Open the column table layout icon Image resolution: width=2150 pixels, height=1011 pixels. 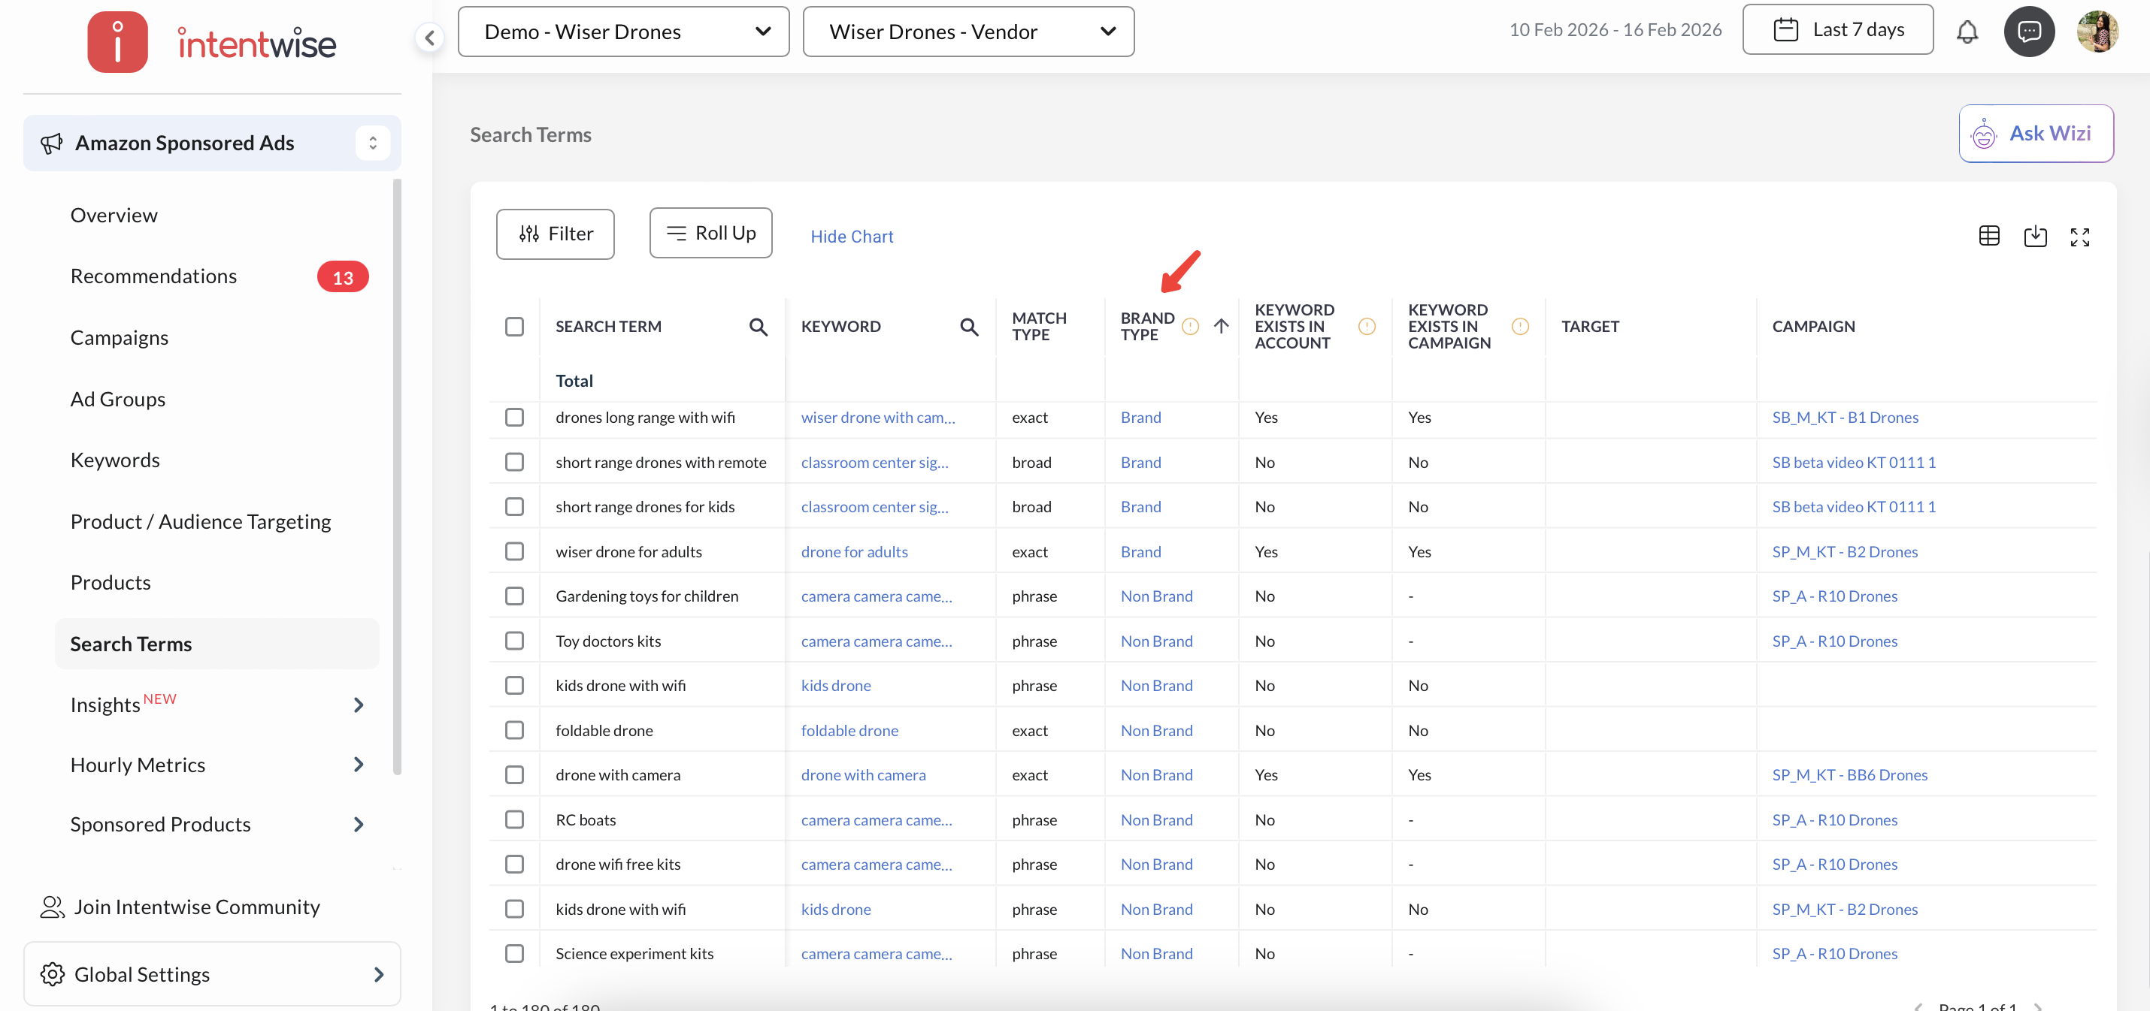tap(1989, 237)
